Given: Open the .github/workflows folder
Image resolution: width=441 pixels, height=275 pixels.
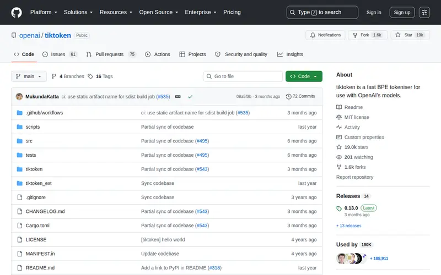Looking at the screenshot, I should point(44,113).
